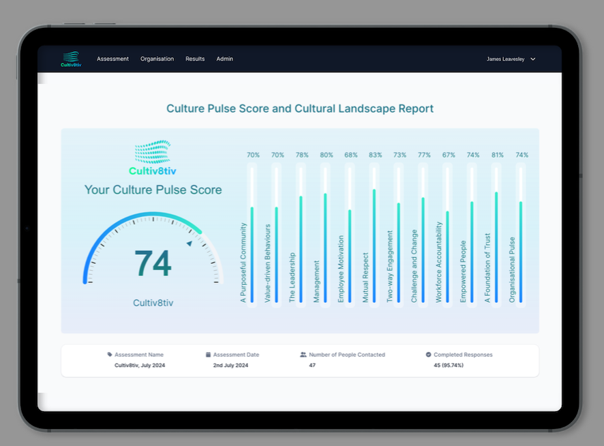The width and height of the screenshot is (604, 446).
Task: Click the 68% label above Employee Motivation
Action: pyautogui.click(x=351, y=155)
